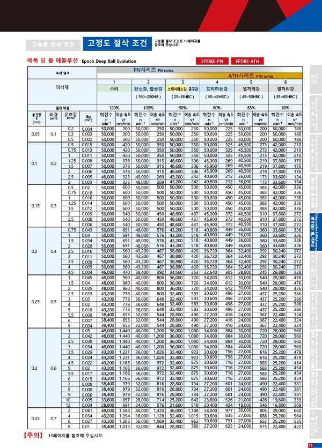Select the 프리하든강 column header
Viewport: 322px width, 448px height.
point(217,89)
